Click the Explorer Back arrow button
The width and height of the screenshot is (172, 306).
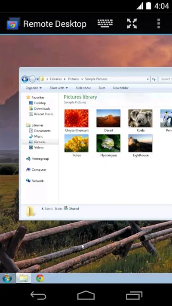pos(25,79)
